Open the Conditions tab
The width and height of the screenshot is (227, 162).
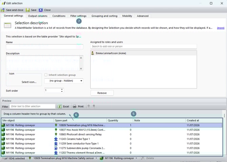coord(59,16)
